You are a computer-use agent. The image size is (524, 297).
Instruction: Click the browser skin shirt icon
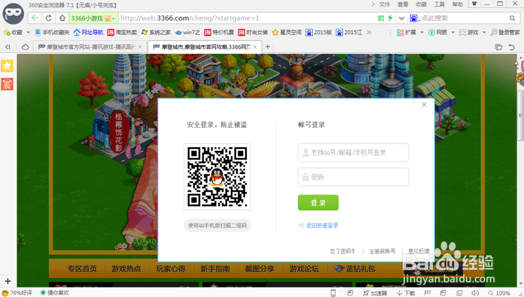click(474, 4)
